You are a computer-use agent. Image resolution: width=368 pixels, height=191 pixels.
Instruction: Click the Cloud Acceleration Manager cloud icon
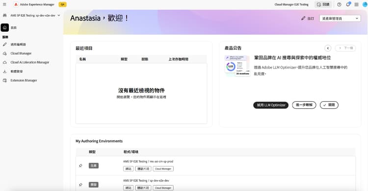pos(5,62)
